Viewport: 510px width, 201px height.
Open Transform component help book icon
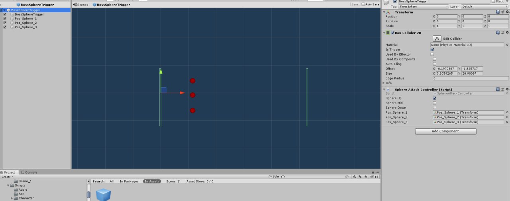point(498,12)
